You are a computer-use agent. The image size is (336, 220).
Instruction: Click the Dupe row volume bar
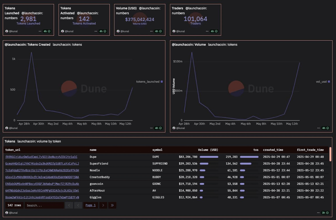[x=209, y=157]
